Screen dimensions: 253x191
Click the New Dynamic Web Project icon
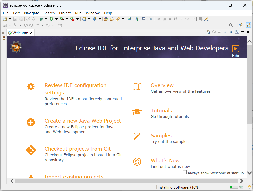point(84,19)
